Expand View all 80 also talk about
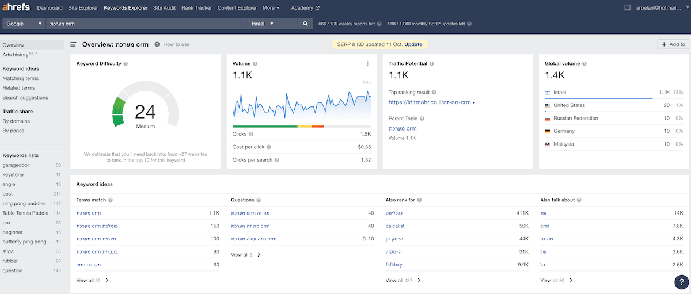 [x=557, y=280]
